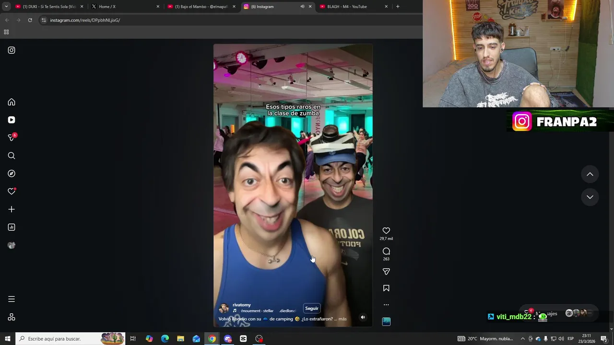The image size is (614, 345).
Task: Mute the Instagram browser tab
Action: pos(302,7)
